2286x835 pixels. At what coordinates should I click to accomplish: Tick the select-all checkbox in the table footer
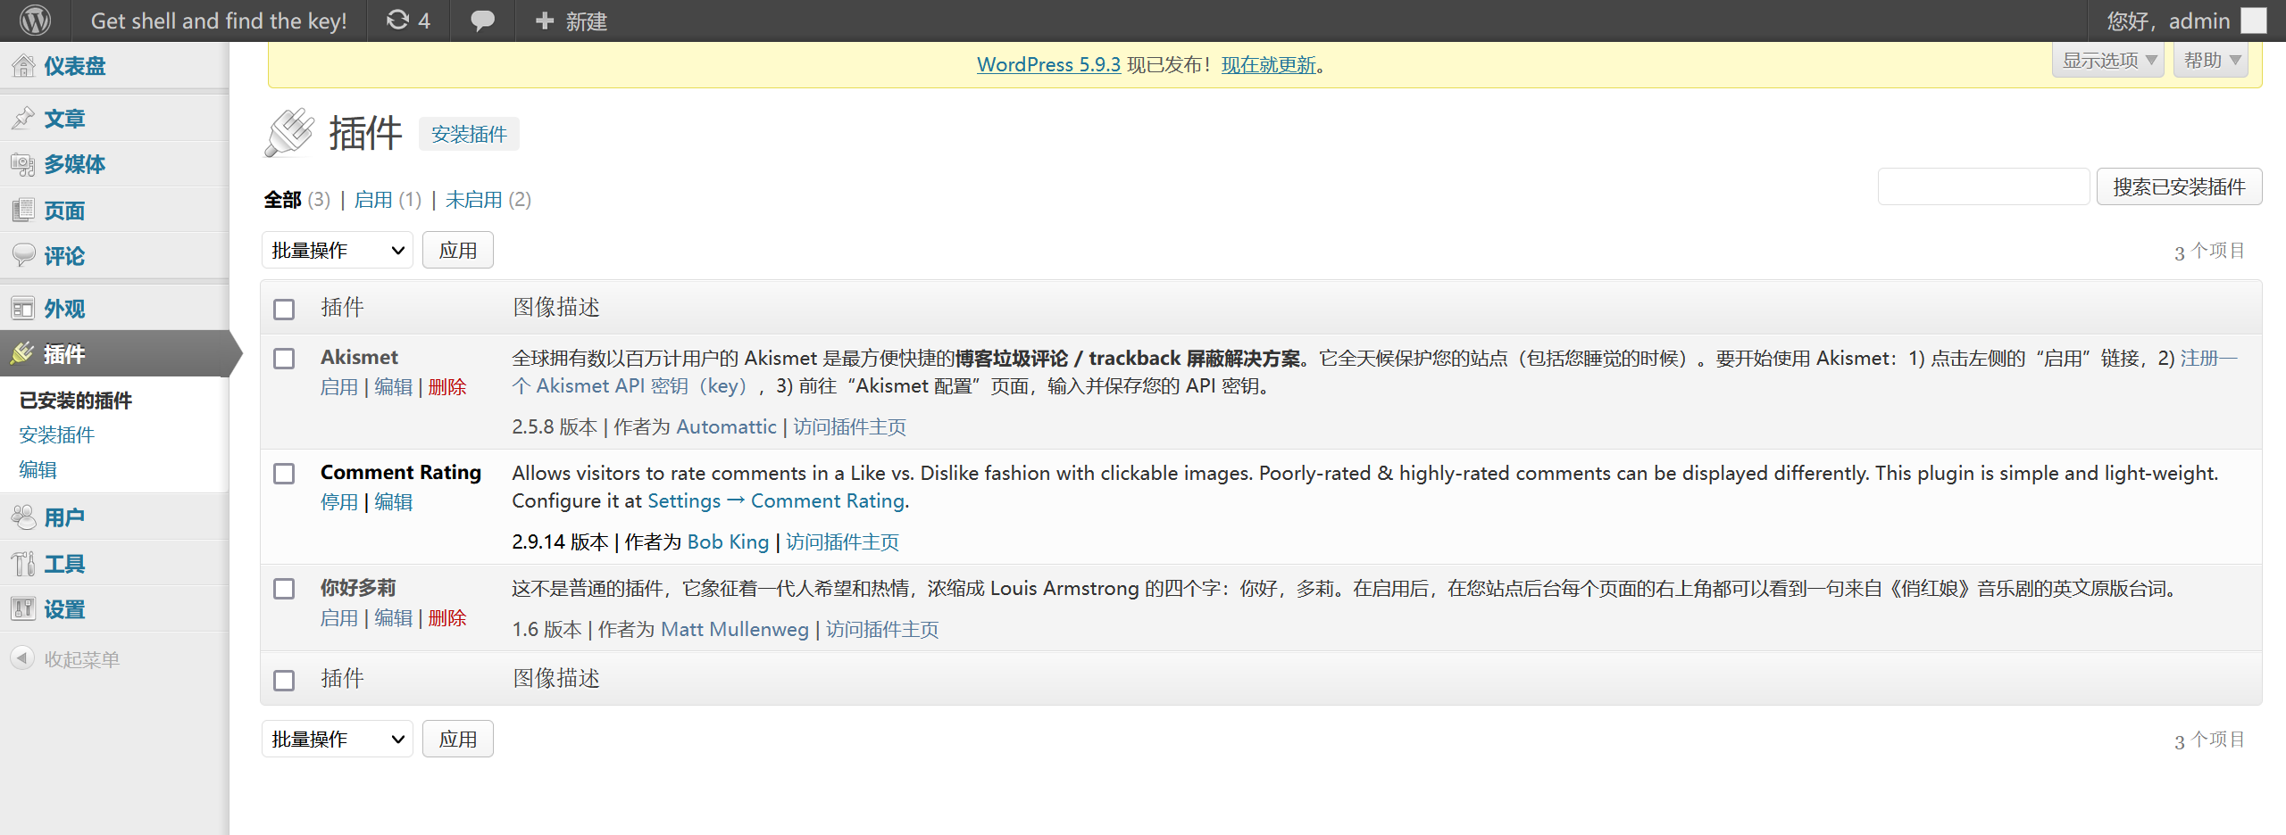(x=284, y=680)
